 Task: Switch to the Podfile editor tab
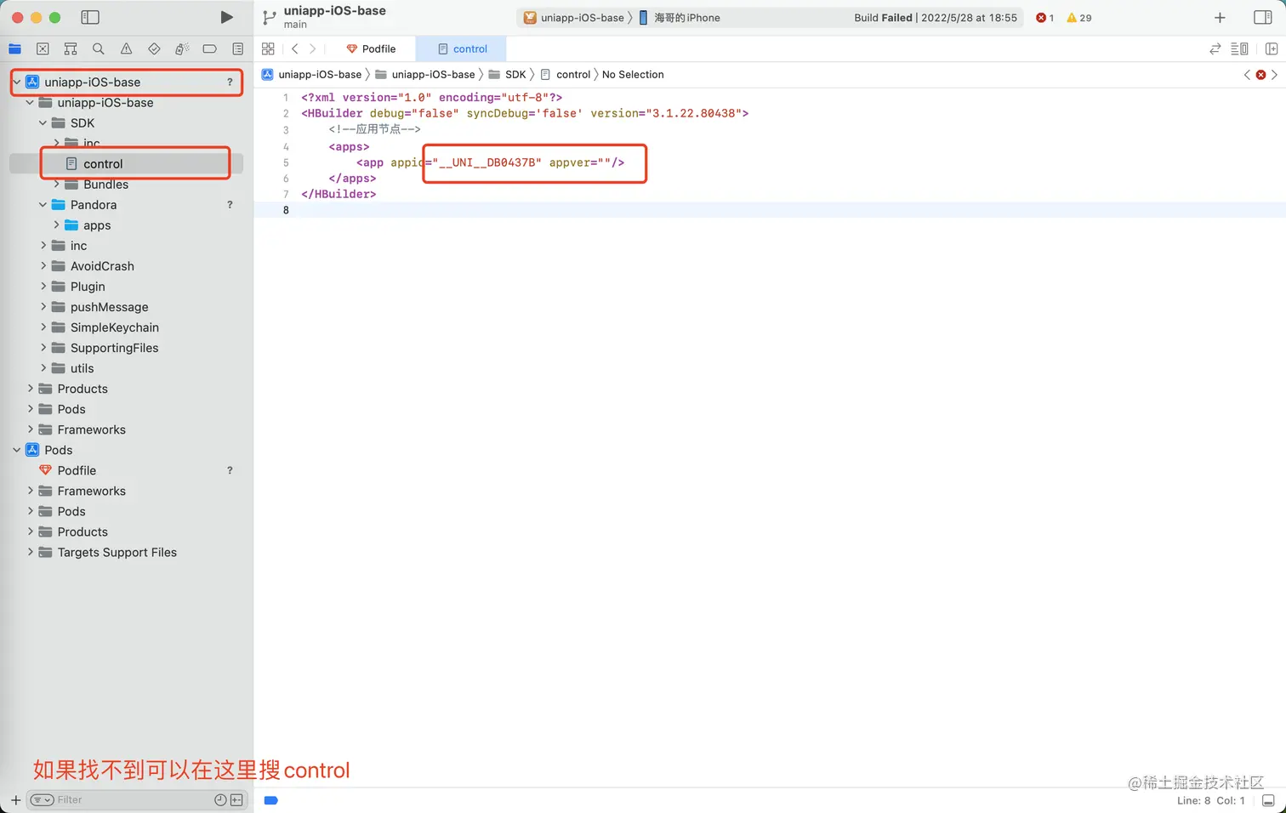click(371, 48)
